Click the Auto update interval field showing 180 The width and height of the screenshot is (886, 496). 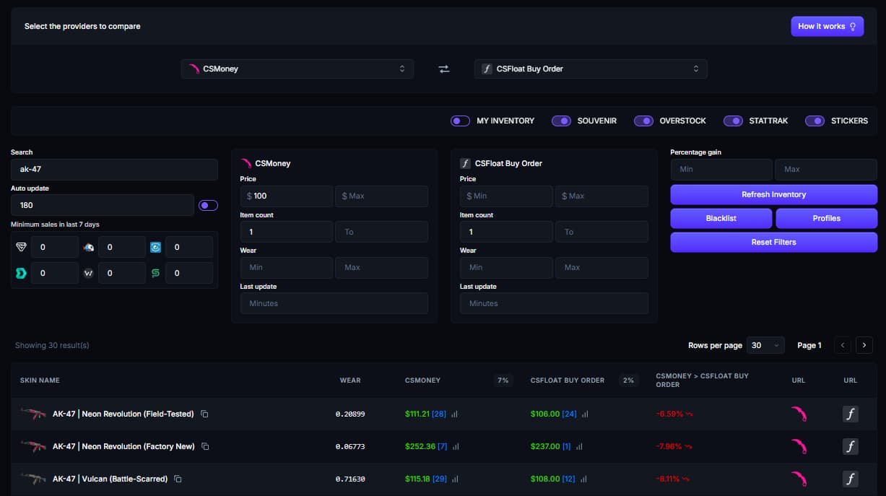[102, 205]
